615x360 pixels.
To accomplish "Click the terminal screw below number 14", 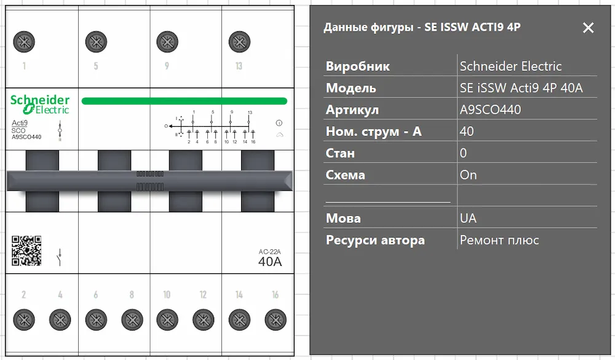I will [x=239, y=319].
